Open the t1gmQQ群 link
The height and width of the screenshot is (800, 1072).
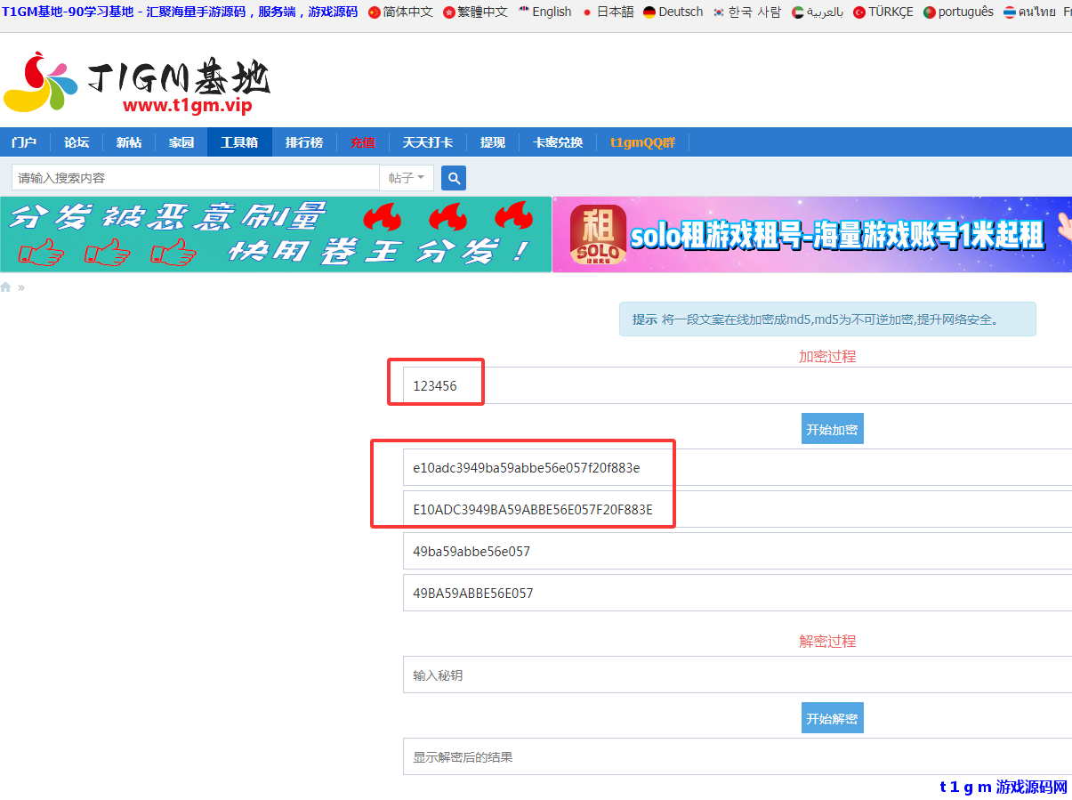pos(641,141)
